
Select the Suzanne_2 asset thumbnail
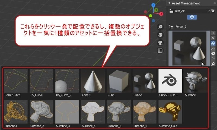pyautogui.click(x=42, y=112)
